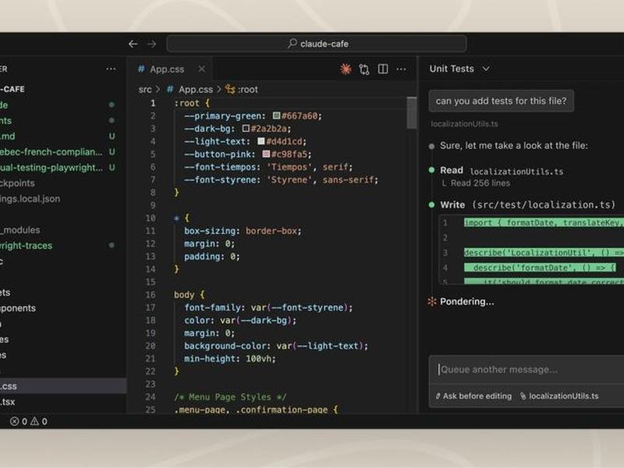Open changes compare icon in editor toolbar
Screen dimensions: 624x468
pyautogui.click(x=364, y=69)
